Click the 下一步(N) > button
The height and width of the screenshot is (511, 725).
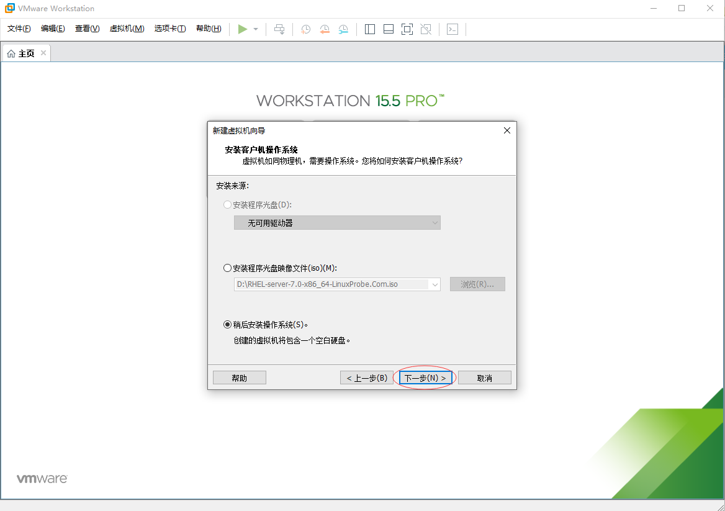pos(425,378)
